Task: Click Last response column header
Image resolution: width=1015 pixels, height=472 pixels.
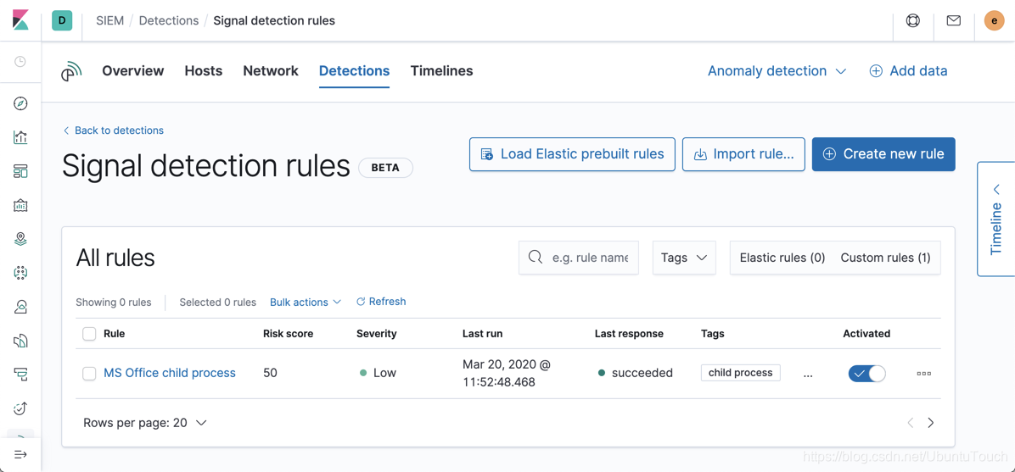Action: point(629,334)
